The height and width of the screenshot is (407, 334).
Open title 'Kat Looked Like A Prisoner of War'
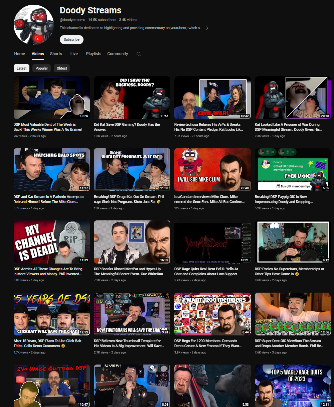click(289, 127)
